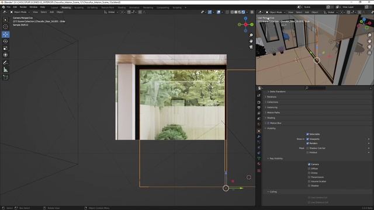Click the green Y axis on navigation gizmo
The image size is (374, 210).
252,24
